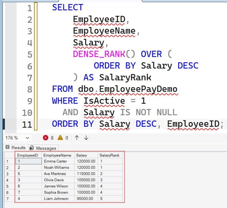Click the Messages page icon
The image size is (227, 208).
tap(32, 148)
